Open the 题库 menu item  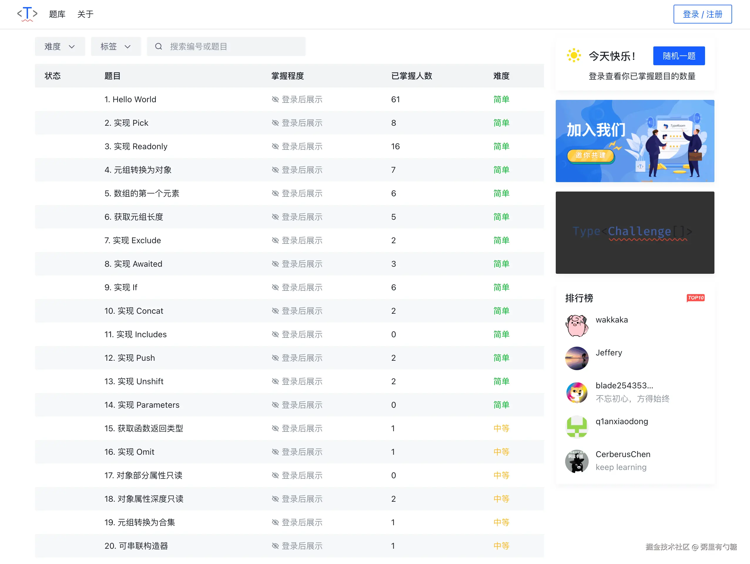[x=57, y=14]
